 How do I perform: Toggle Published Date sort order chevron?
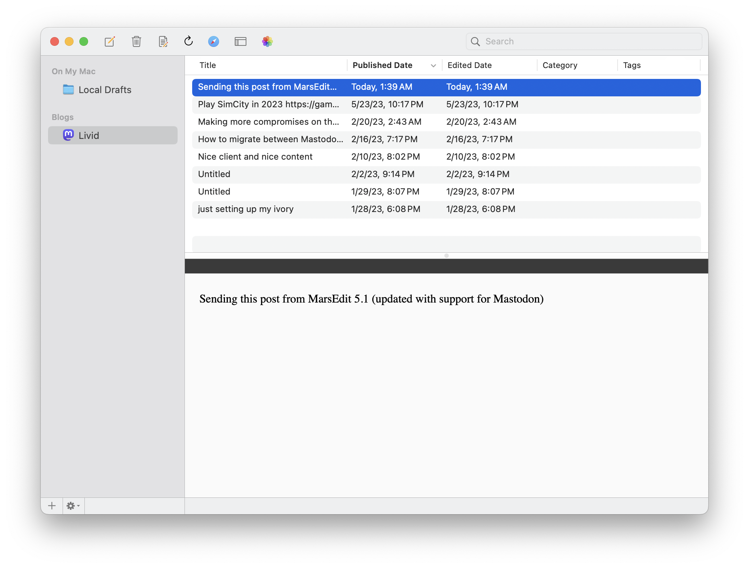[x=433, y=65]
